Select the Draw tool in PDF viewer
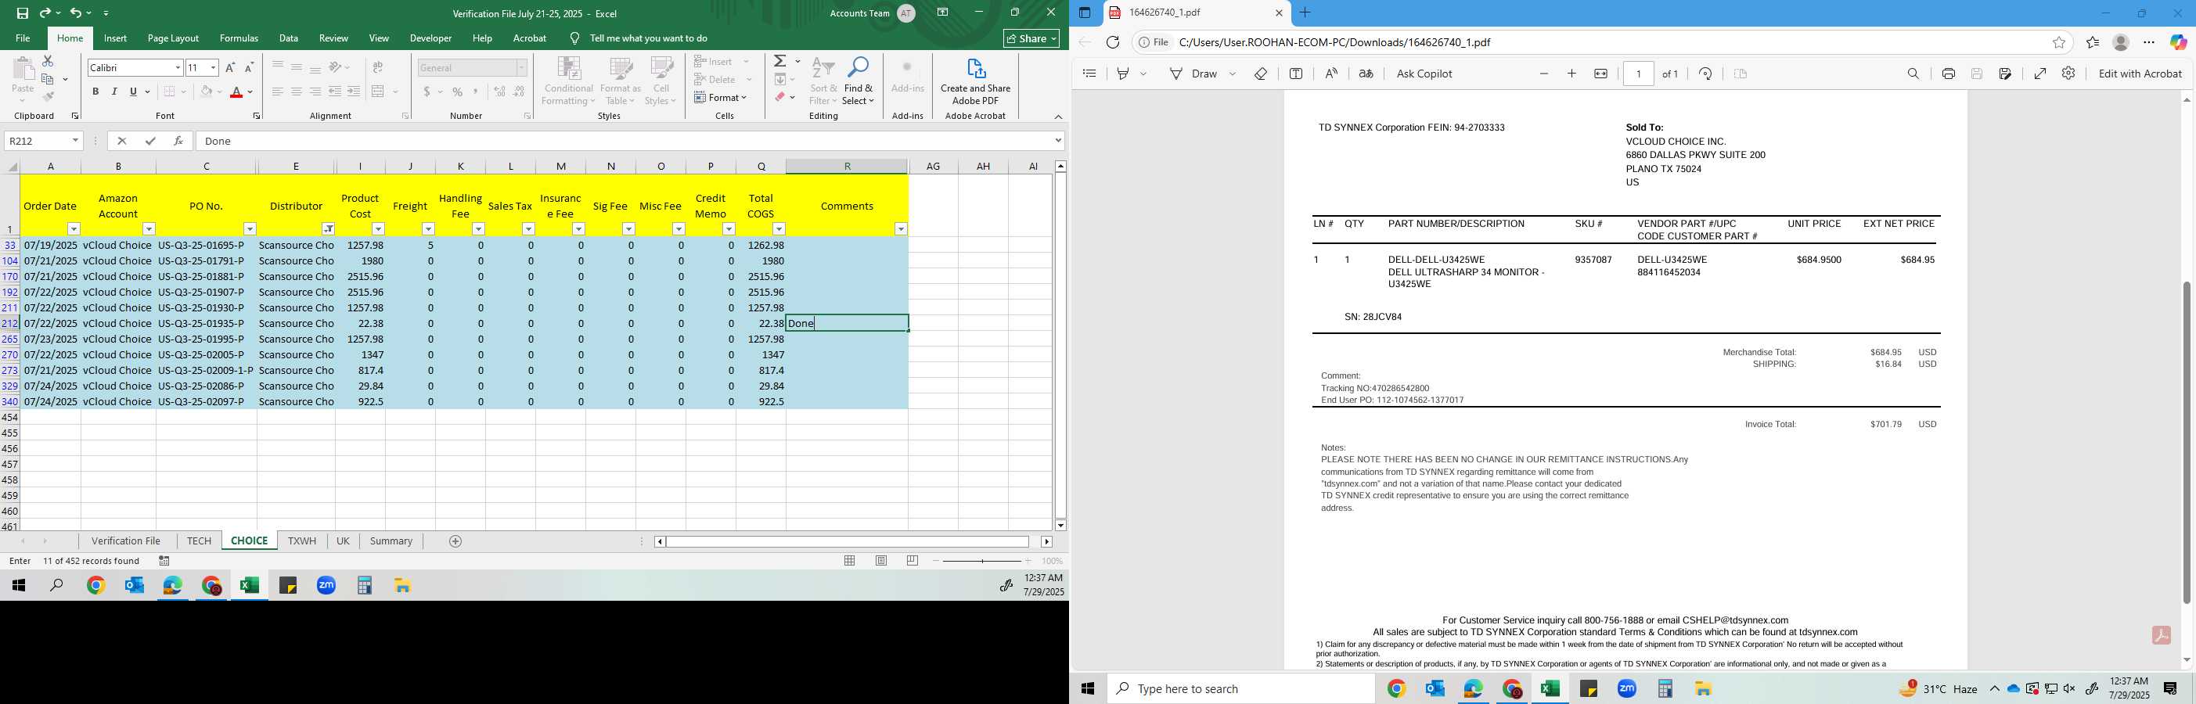Viewport: 2196px width, 704px height. (x=1193, y=74)
